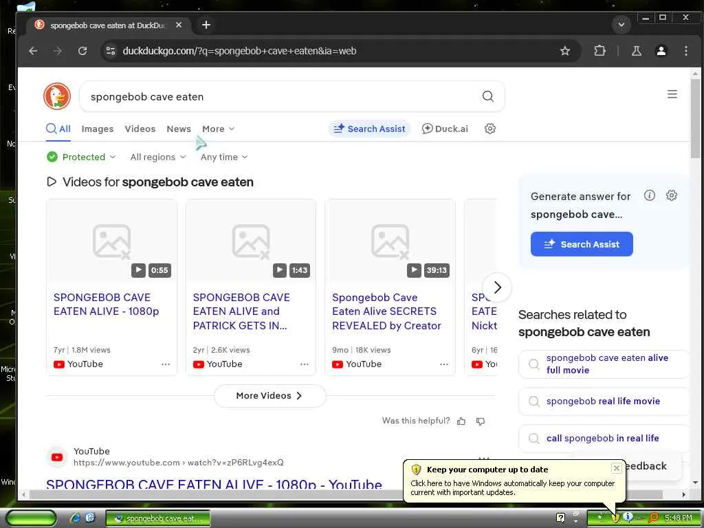Click thumbs down under Was this helpful
This screenshot has height=528, width=704.
[481, 421]
